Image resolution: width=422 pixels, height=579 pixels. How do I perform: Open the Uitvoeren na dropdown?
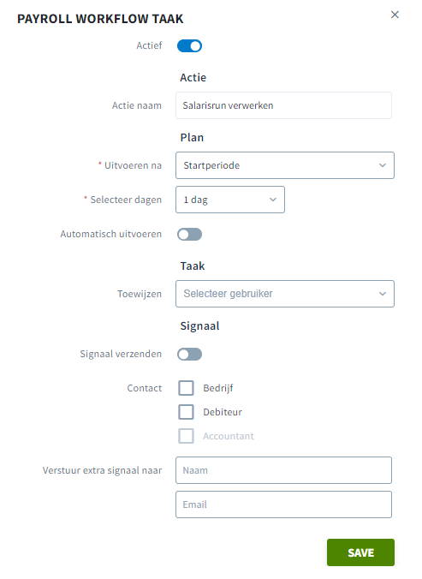pyautogui.click(x=285, y=165)
